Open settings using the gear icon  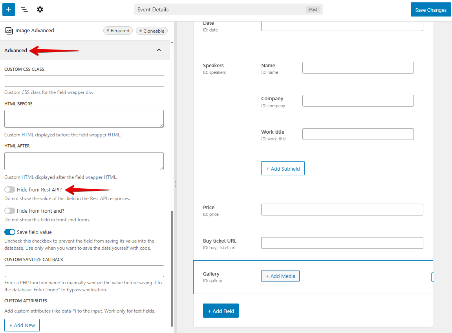click(40, 9)
